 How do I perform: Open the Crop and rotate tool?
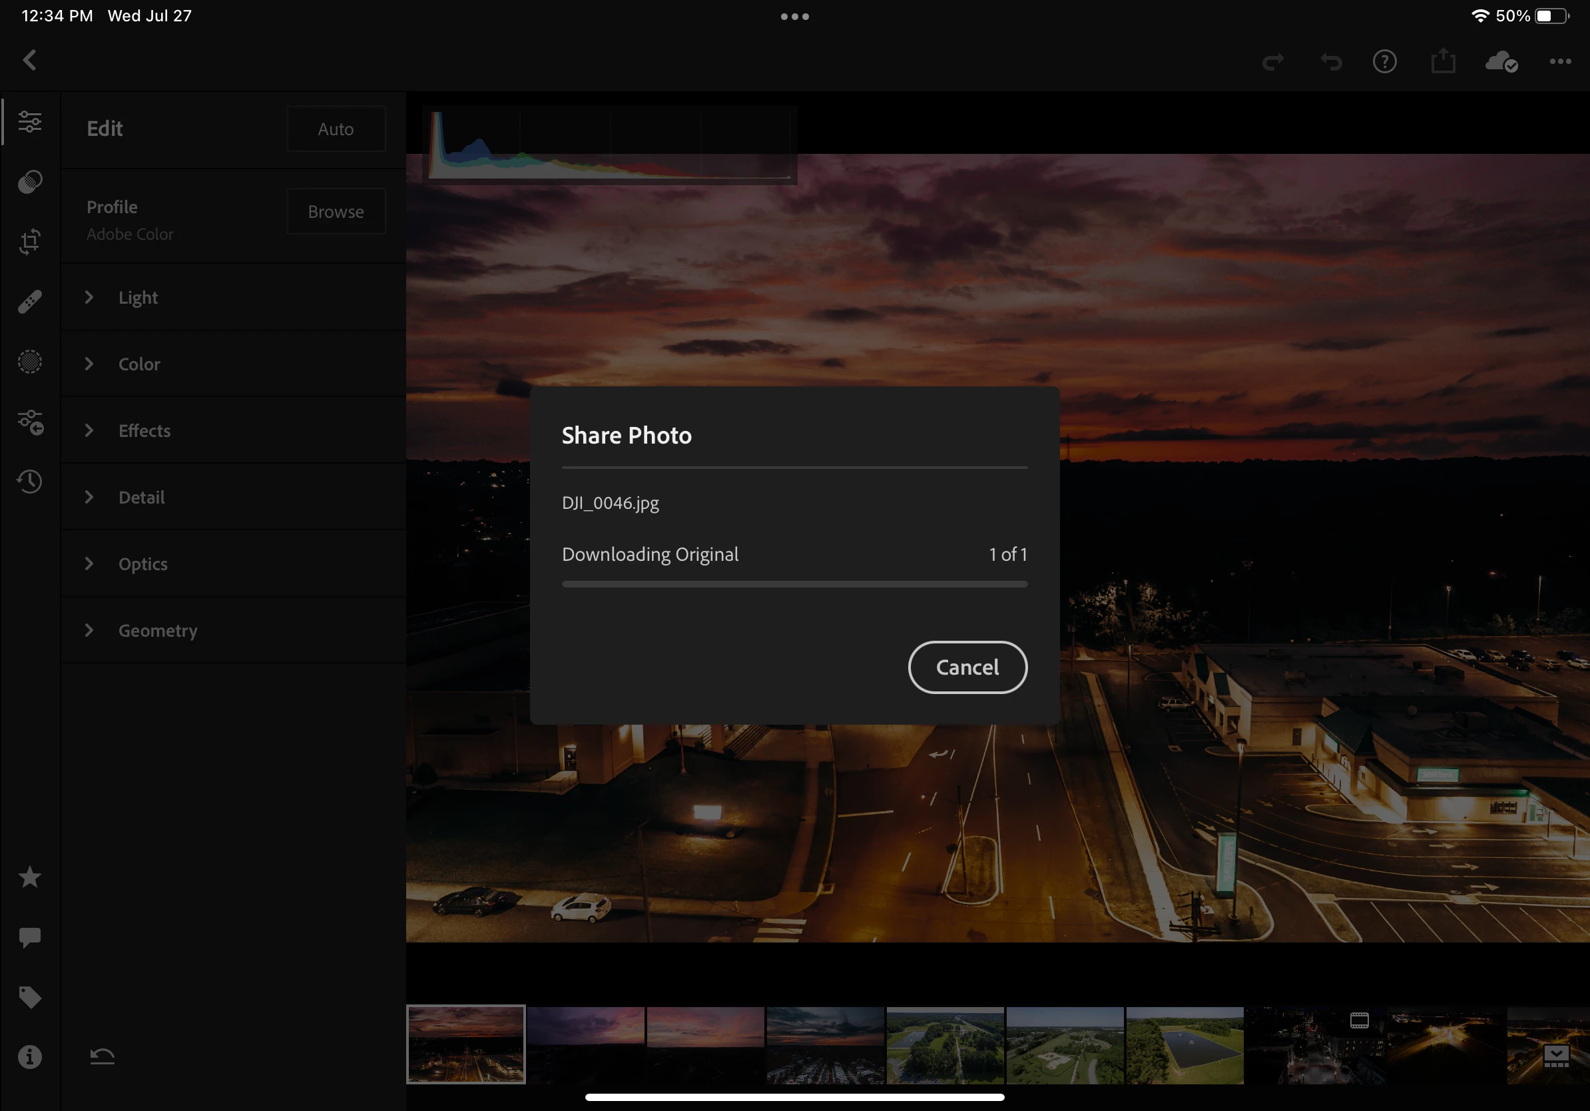[30, 242]
